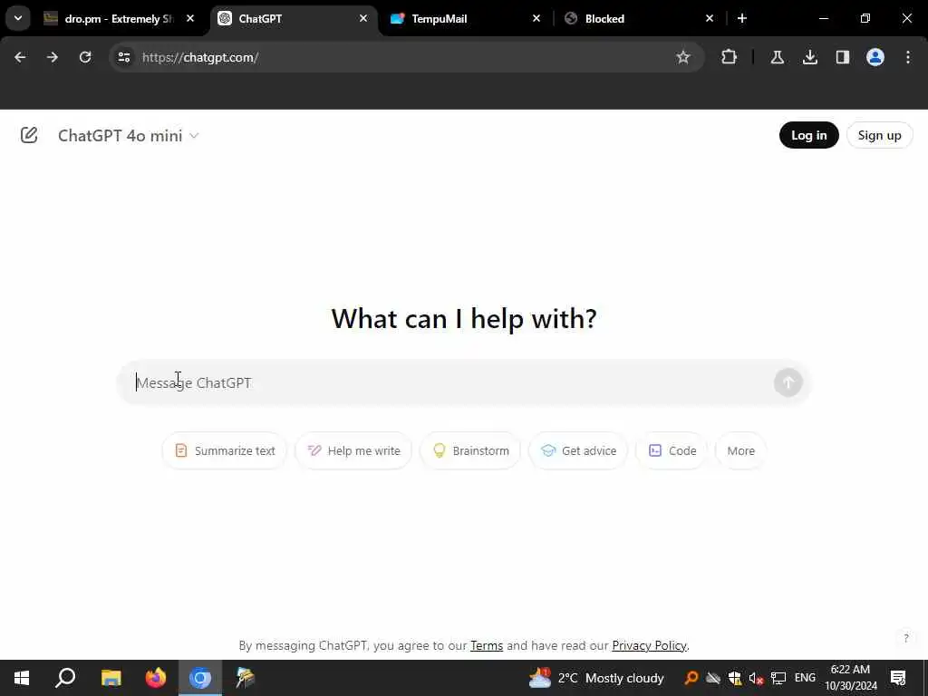This screenshot has height=696, width=928.
Task: Open the browser extensions puzzle icon
Action: pos(730,57)
